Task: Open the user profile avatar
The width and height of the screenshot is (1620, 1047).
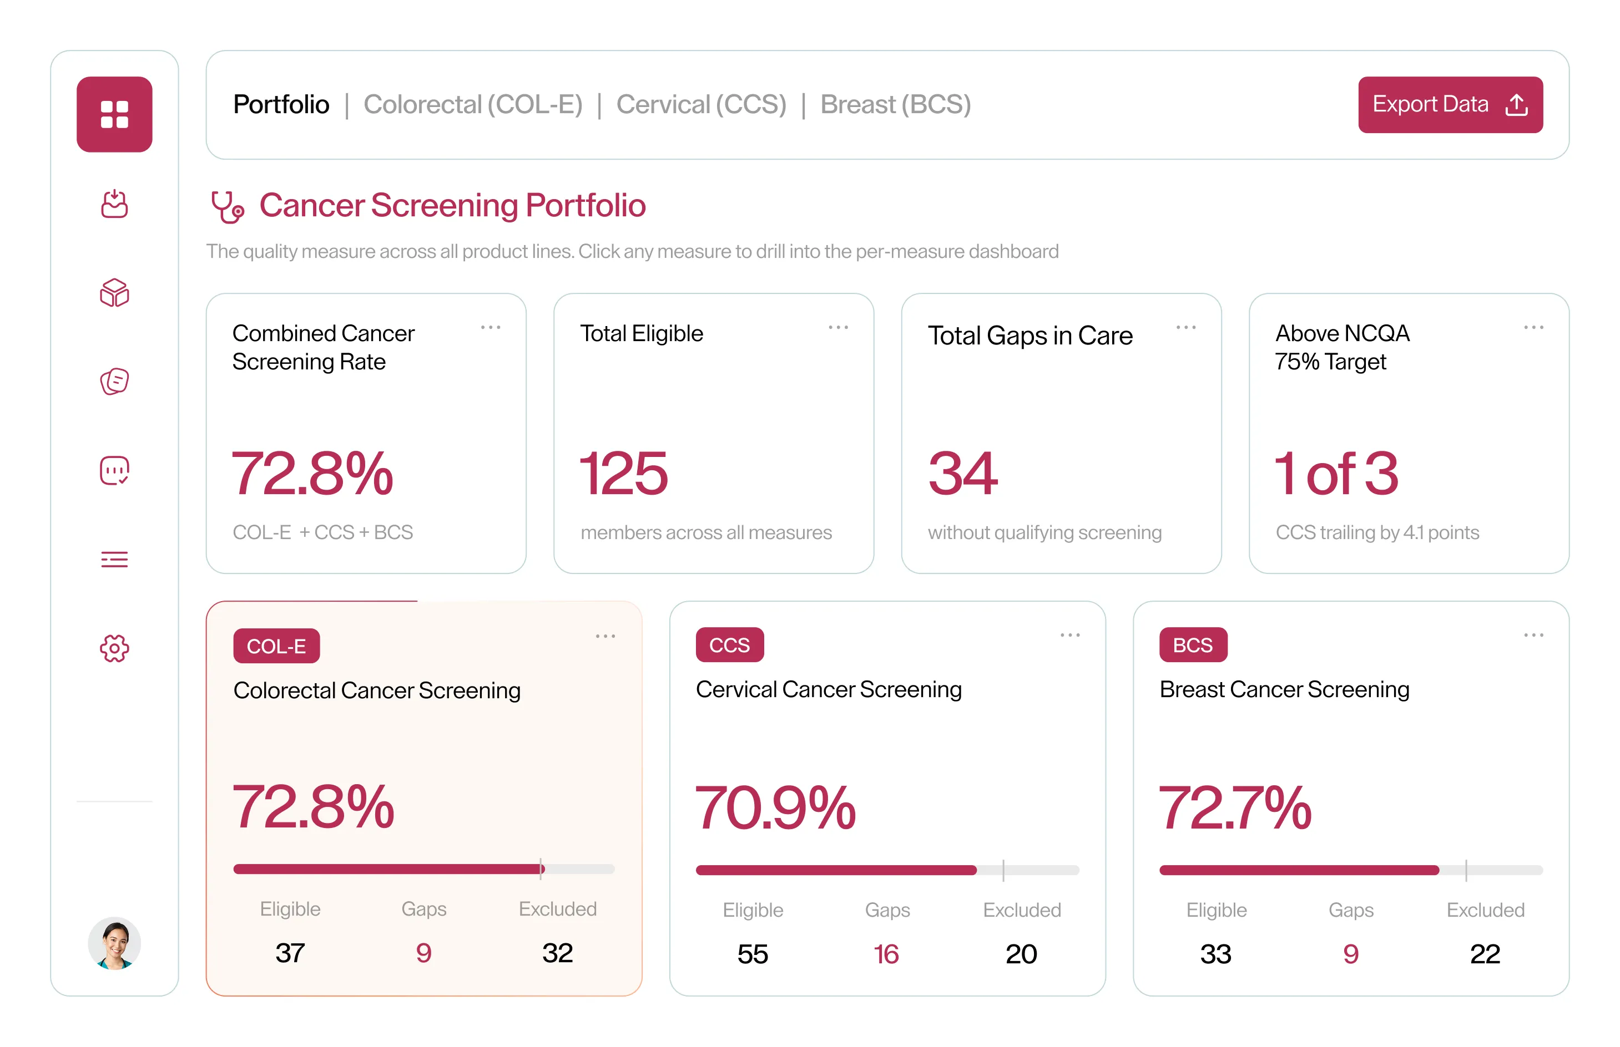Action: [114, 943]
